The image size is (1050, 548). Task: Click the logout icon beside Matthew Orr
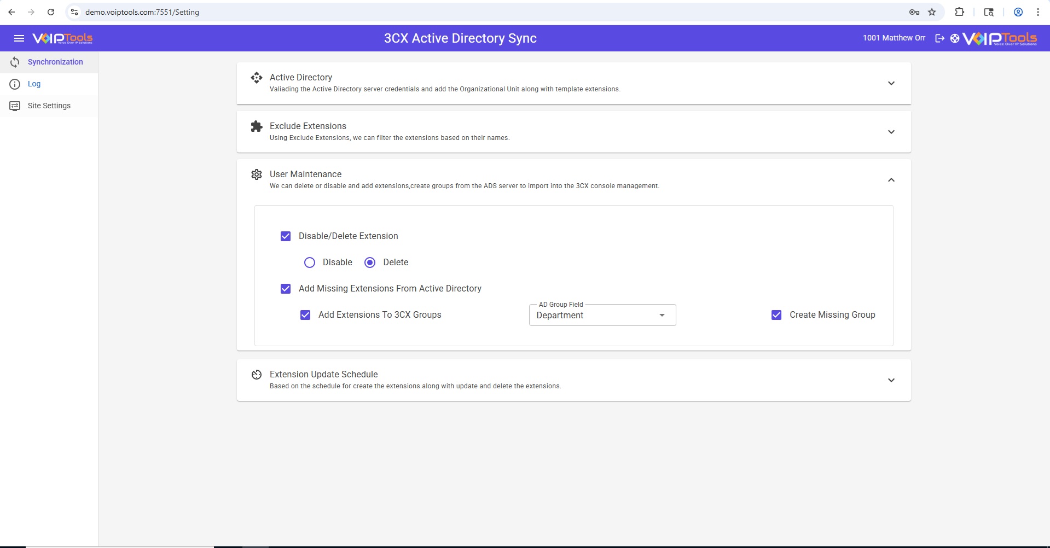939,38
